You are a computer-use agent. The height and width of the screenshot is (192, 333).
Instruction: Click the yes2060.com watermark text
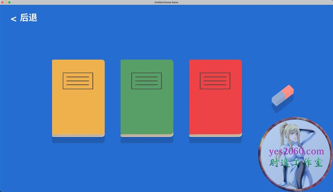point(296,152)
